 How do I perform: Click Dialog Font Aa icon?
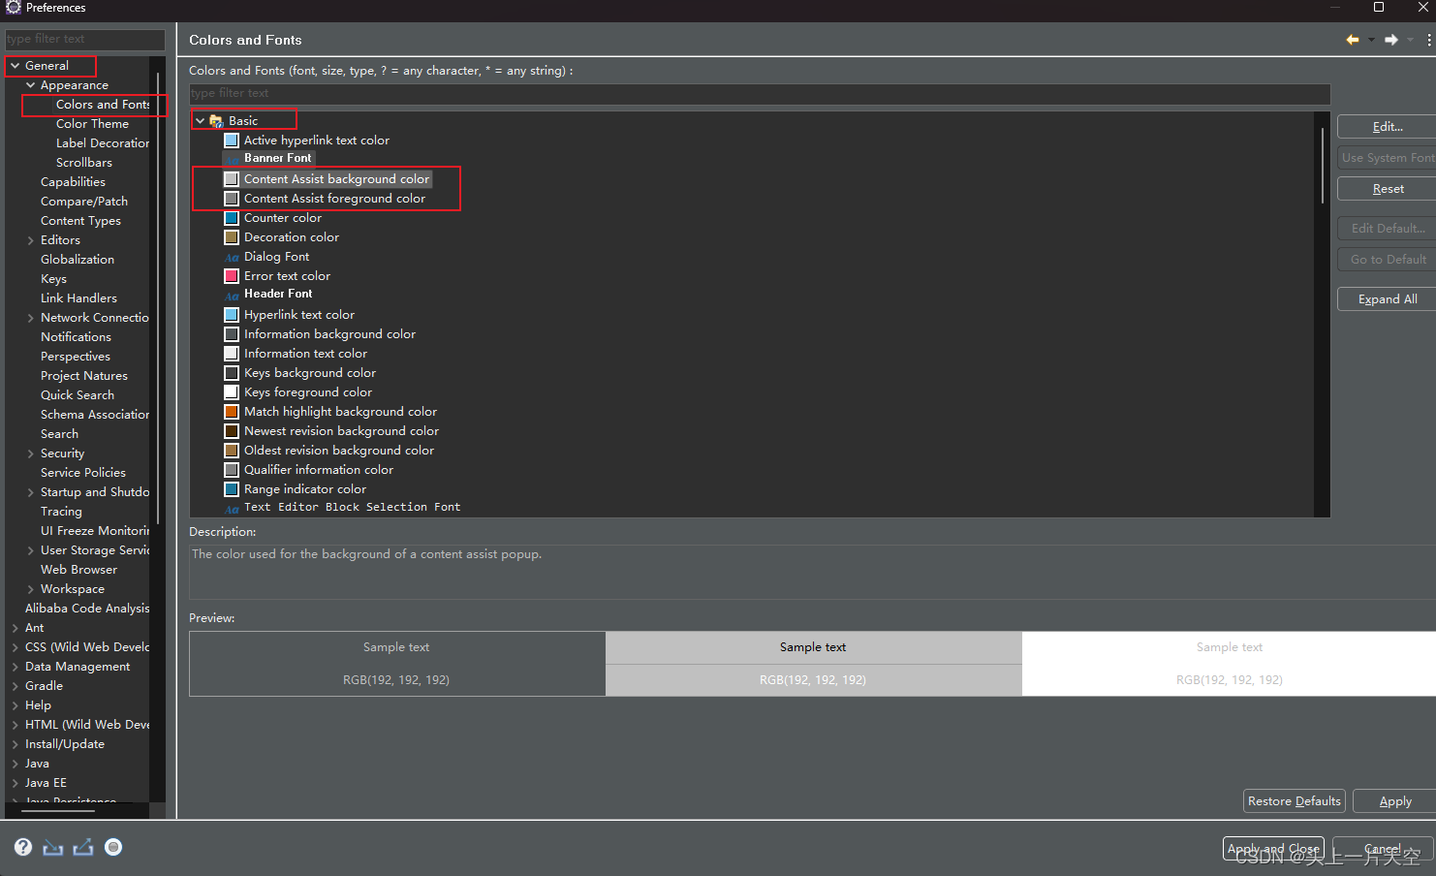[x=232, y=258]
